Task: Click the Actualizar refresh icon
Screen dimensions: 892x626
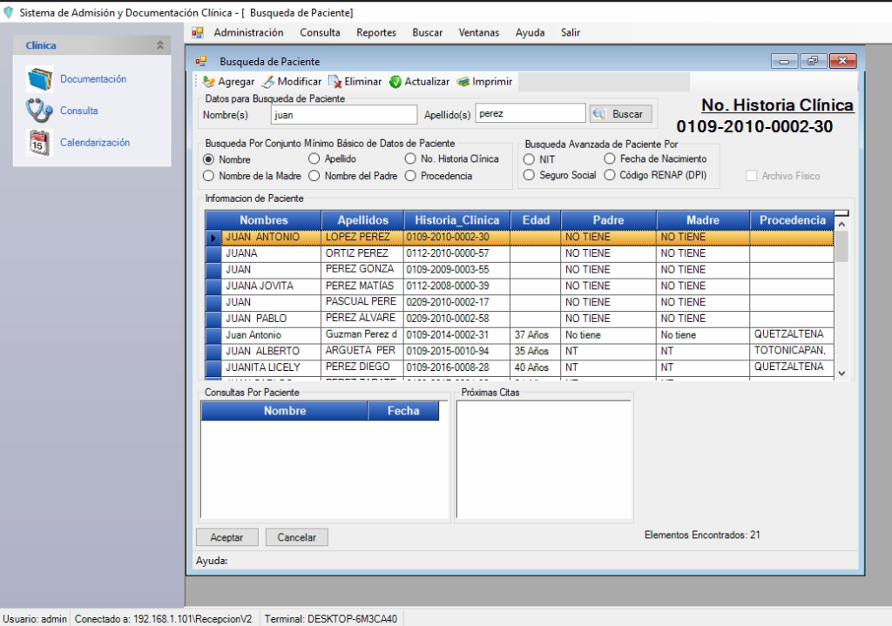Action: click(x=395, y=82)
